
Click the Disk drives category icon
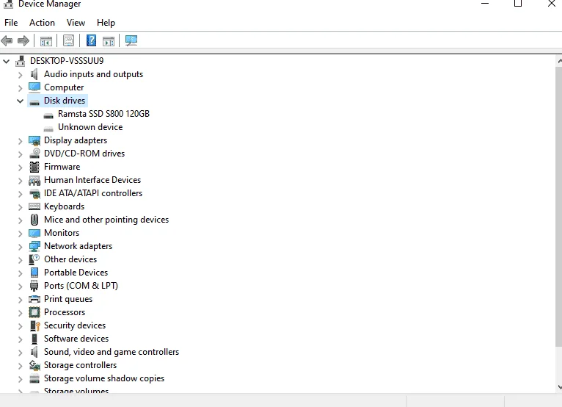point(34,102)
